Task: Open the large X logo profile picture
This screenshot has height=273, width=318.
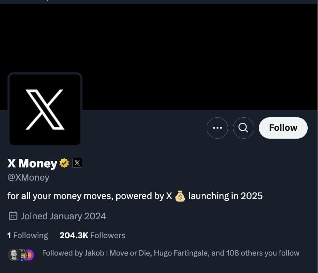Action: [45, 109]
